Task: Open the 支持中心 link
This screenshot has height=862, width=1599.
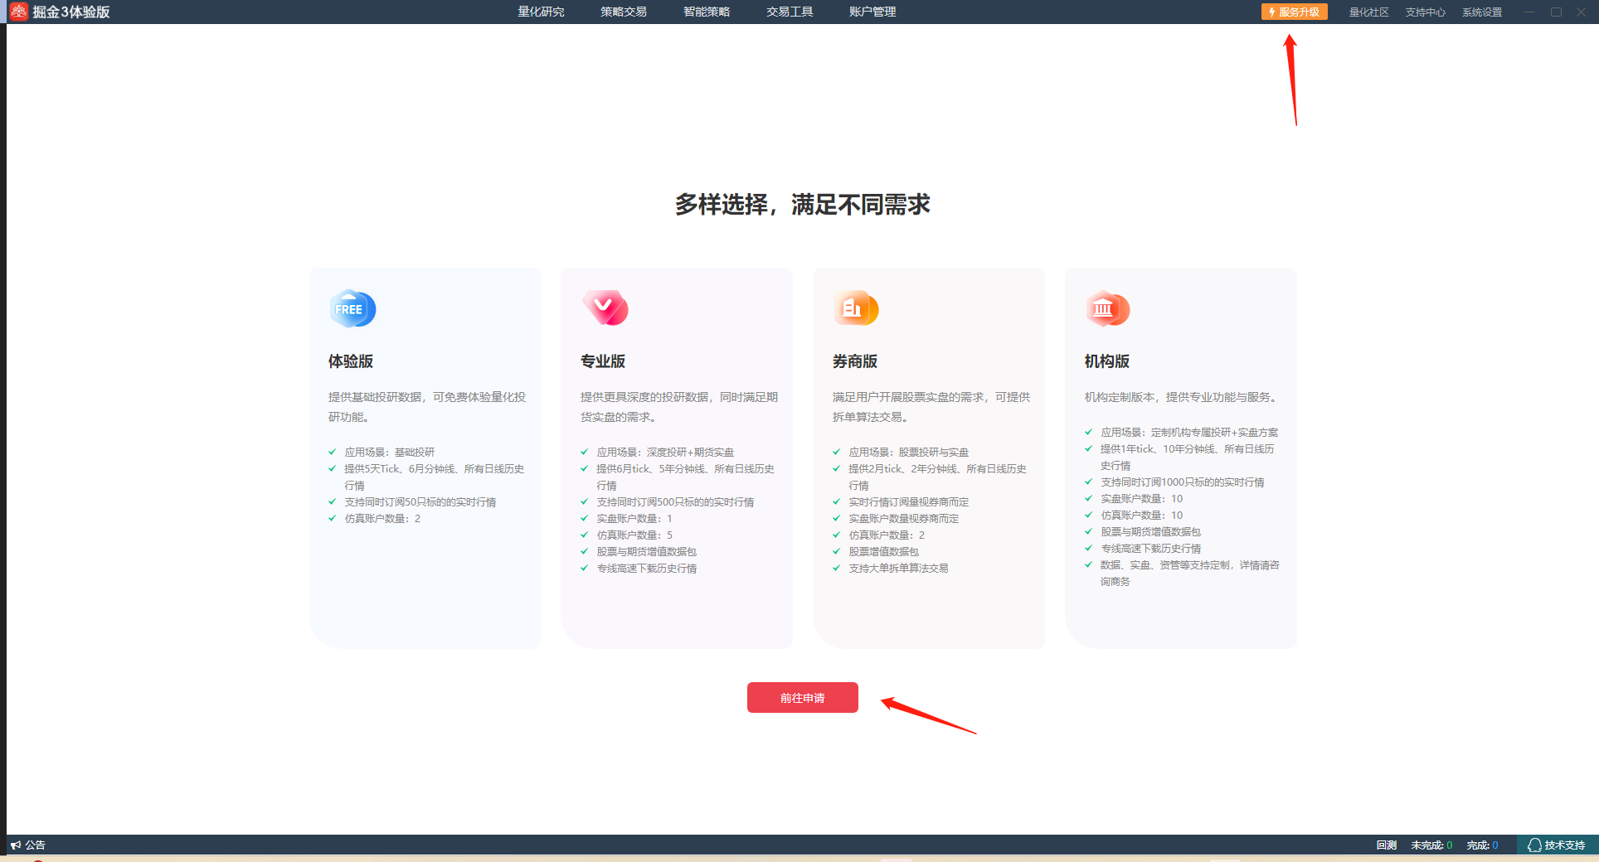Action: [1425, 12]
